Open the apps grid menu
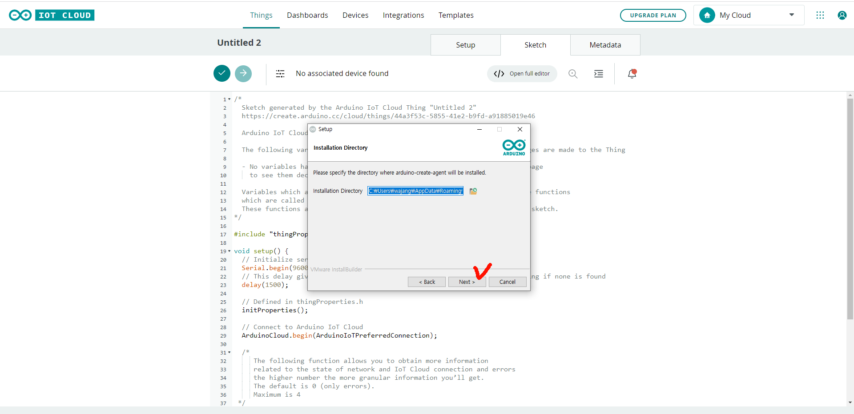854x414 pixels. pyautogui.click(x=820, y=15)
